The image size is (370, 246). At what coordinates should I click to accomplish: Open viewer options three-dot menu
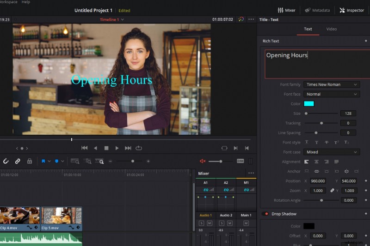pos(251,19)
